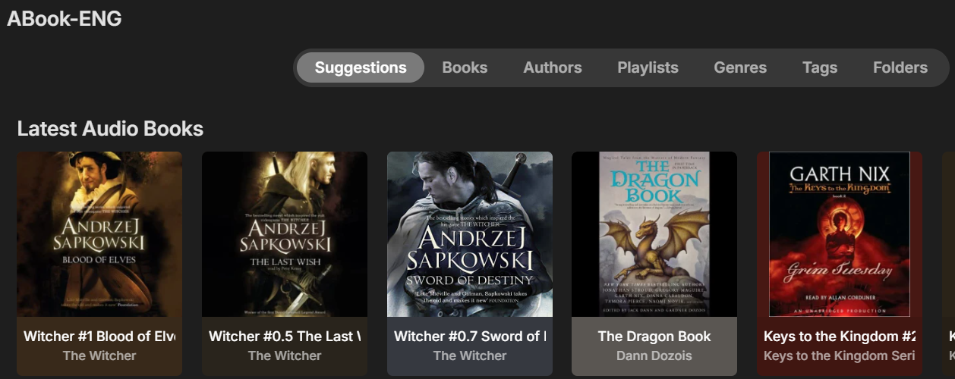Open the Genres tab
The width and height of the screenshot is (955, 379).
740,67
